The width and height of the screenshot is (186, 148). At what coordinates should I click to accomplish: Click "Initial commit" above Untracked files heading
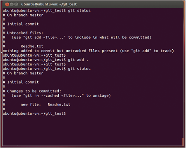click(23, 24)
